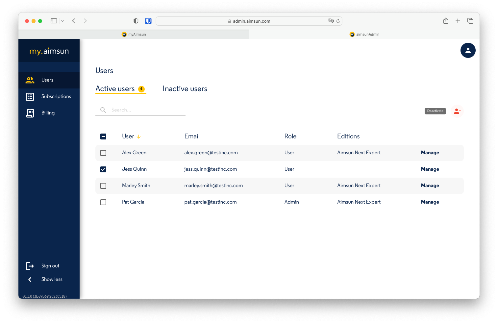Screen dimensions: 498x323
Task: Check the Pat Garcia checkbox
Action: 103,202
